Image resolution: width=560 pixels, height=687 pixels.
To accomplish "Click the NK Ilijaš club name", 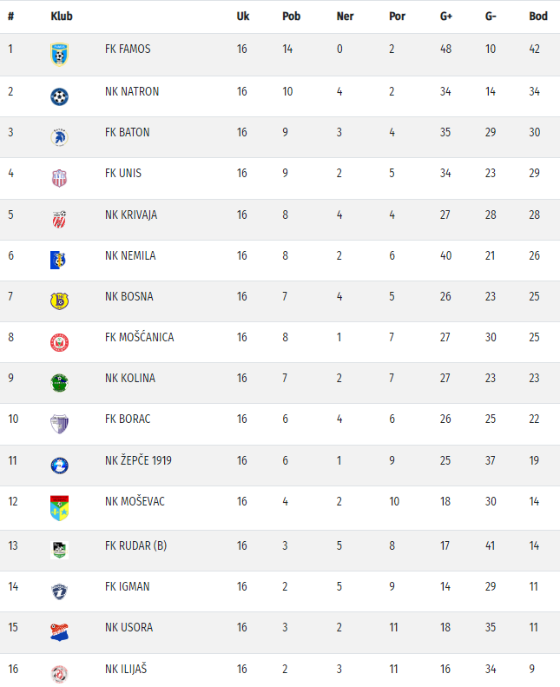I will (128, 669).
